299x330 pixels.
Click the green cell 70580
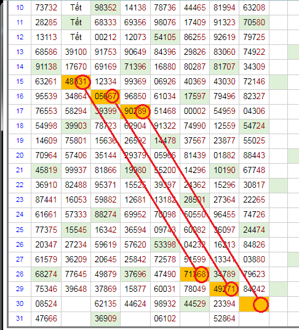254,22
